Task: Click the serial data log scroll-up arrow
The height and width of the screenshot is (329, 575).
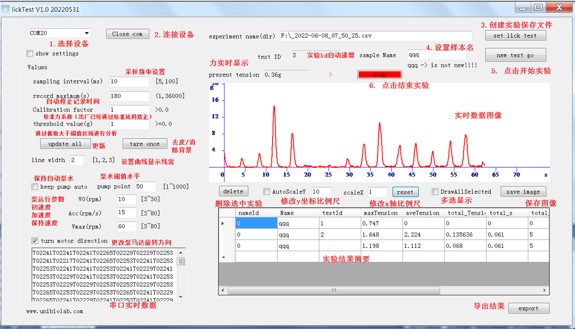Action: pos(181,252)
